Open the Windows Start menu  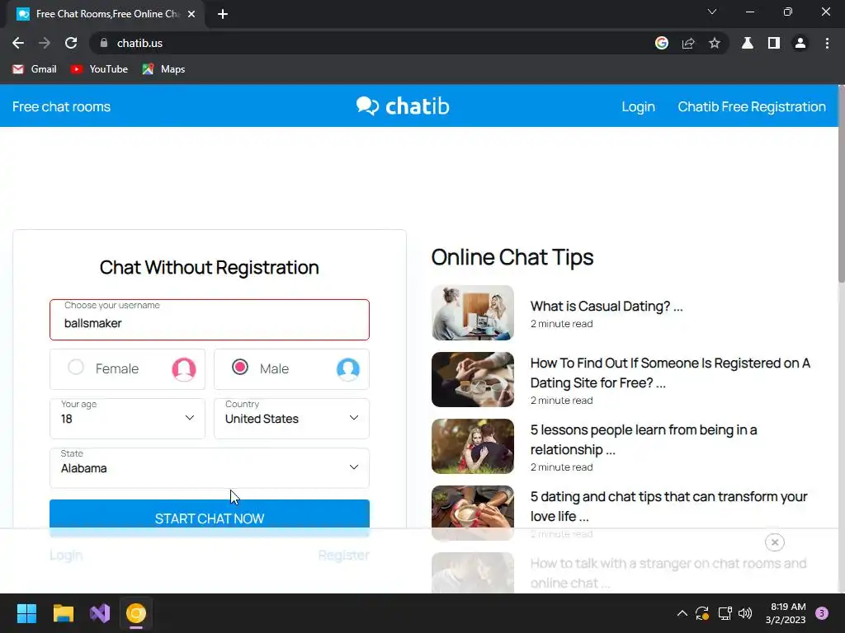pos(26,613)
